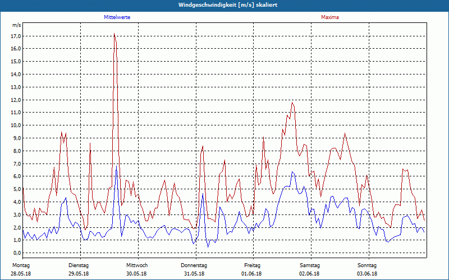Click the 7,0 y-axis value
Image resolution: width=449 pixels, height=280 pixels.
tap(17, 164)
